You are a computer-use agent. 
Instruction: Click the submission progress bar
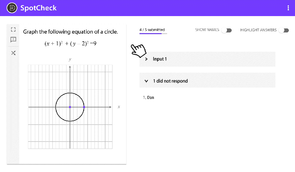153,34
